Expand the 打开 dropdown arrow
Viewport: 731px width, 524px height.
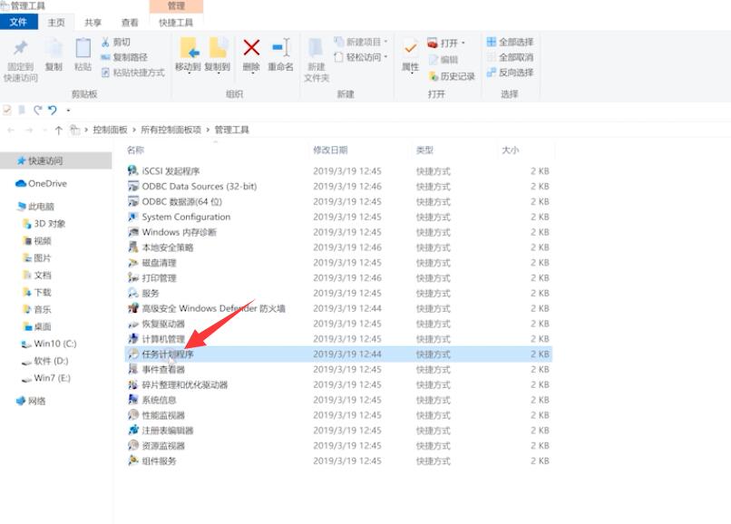[463, 41]
